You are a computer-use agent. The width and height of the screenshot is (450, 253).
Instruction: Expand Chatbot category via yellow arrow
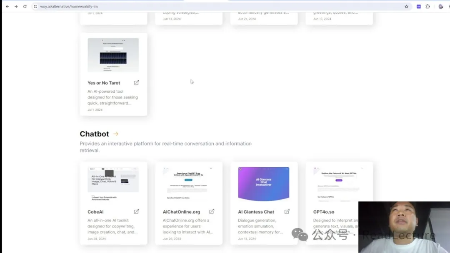coord(116,134)
